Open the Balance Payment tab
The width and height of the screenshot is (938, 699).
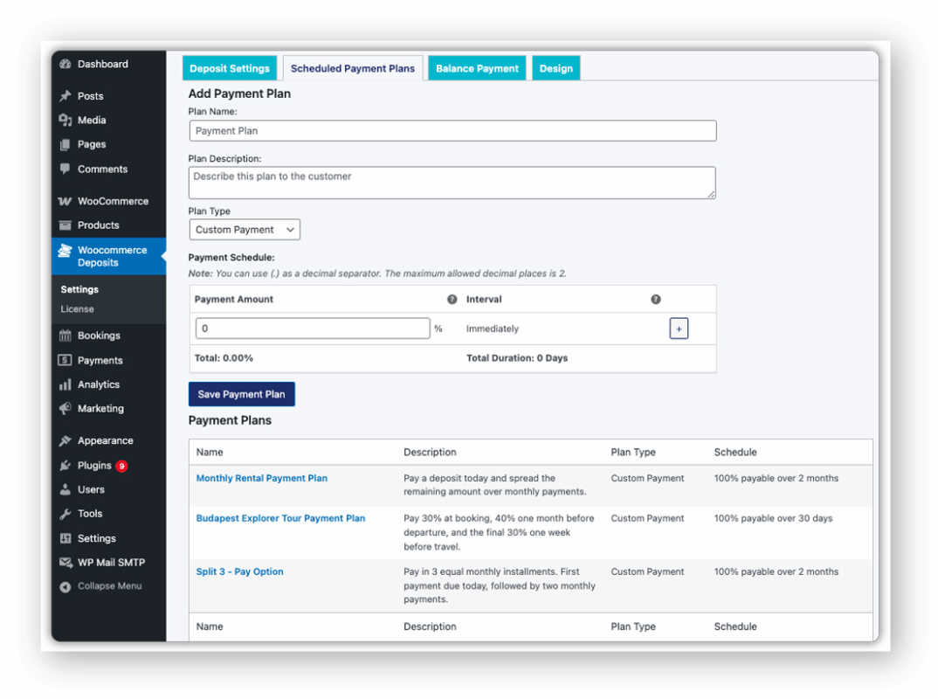478,68
